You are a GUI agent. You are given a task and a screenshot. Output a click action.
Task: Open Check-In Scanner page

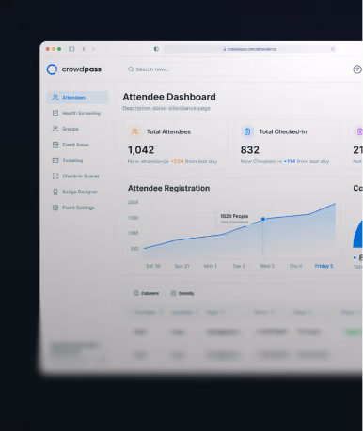tap(78, 176)
